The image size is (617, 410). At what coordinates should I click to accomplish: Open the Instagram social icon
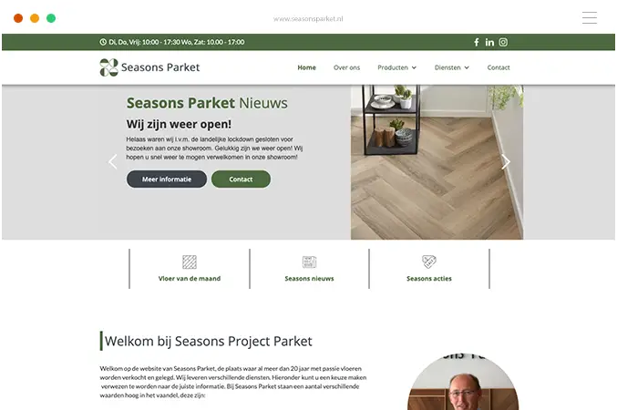click(503, 42)
